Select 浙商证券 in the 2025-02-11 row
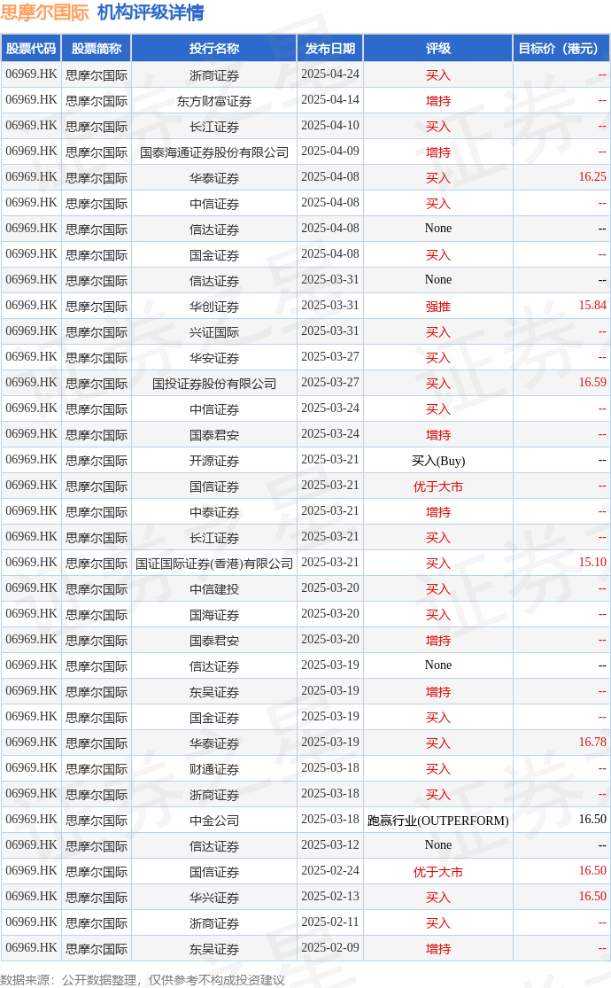The width and height of the screenshot is (611, 988). (x=214, y=923)
